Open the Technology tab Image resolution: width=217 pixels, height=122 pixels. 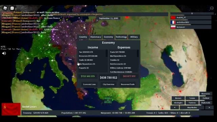coord(121,37)
